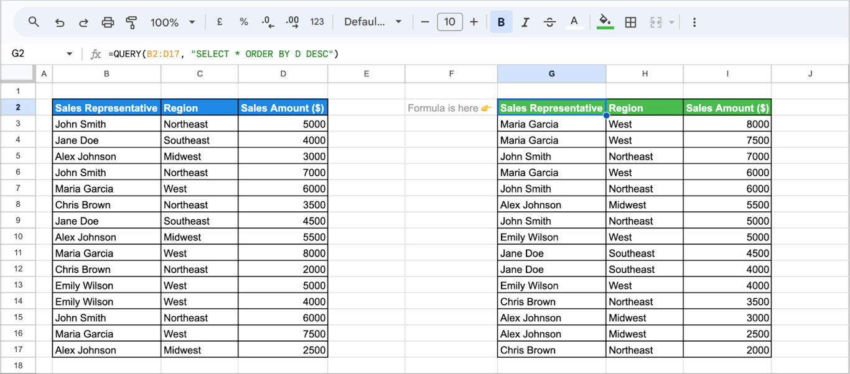The width and height of the screenshot is (850, 374).
Task: Click green Sales Amount ($) header I2
Action: click(727, 107)
